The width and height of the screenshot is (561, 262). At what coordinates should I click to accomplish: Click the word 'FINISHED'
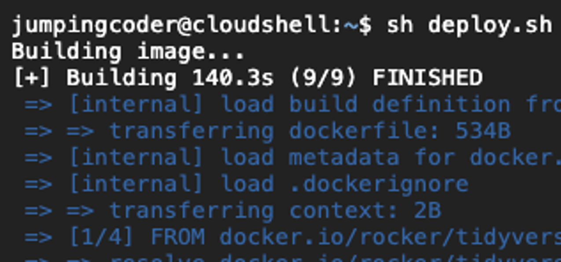(x=427, y=78)
